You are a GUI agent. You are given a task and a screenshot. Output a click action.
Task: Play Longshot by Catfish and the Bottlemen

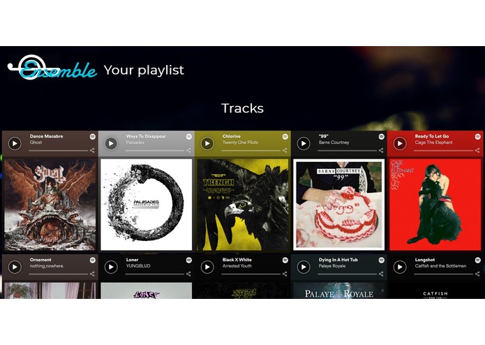(400, 267)
